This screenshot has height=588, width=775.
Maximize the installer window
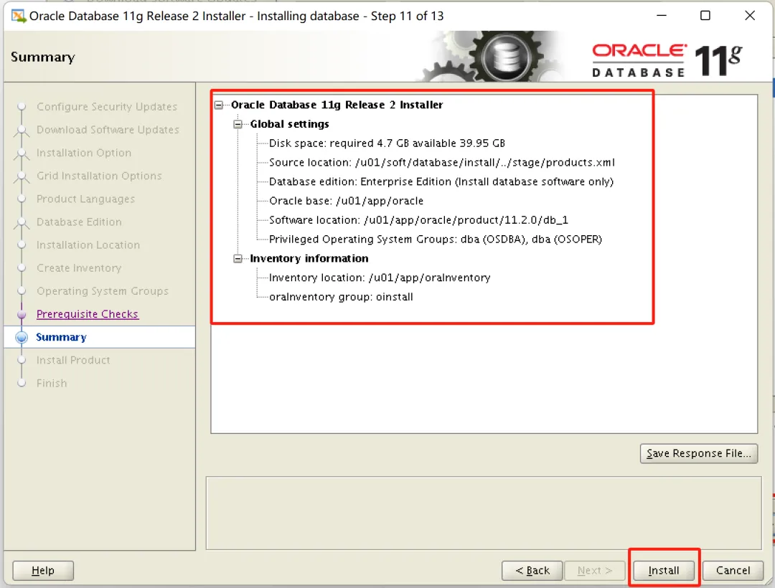click(705, 16)
